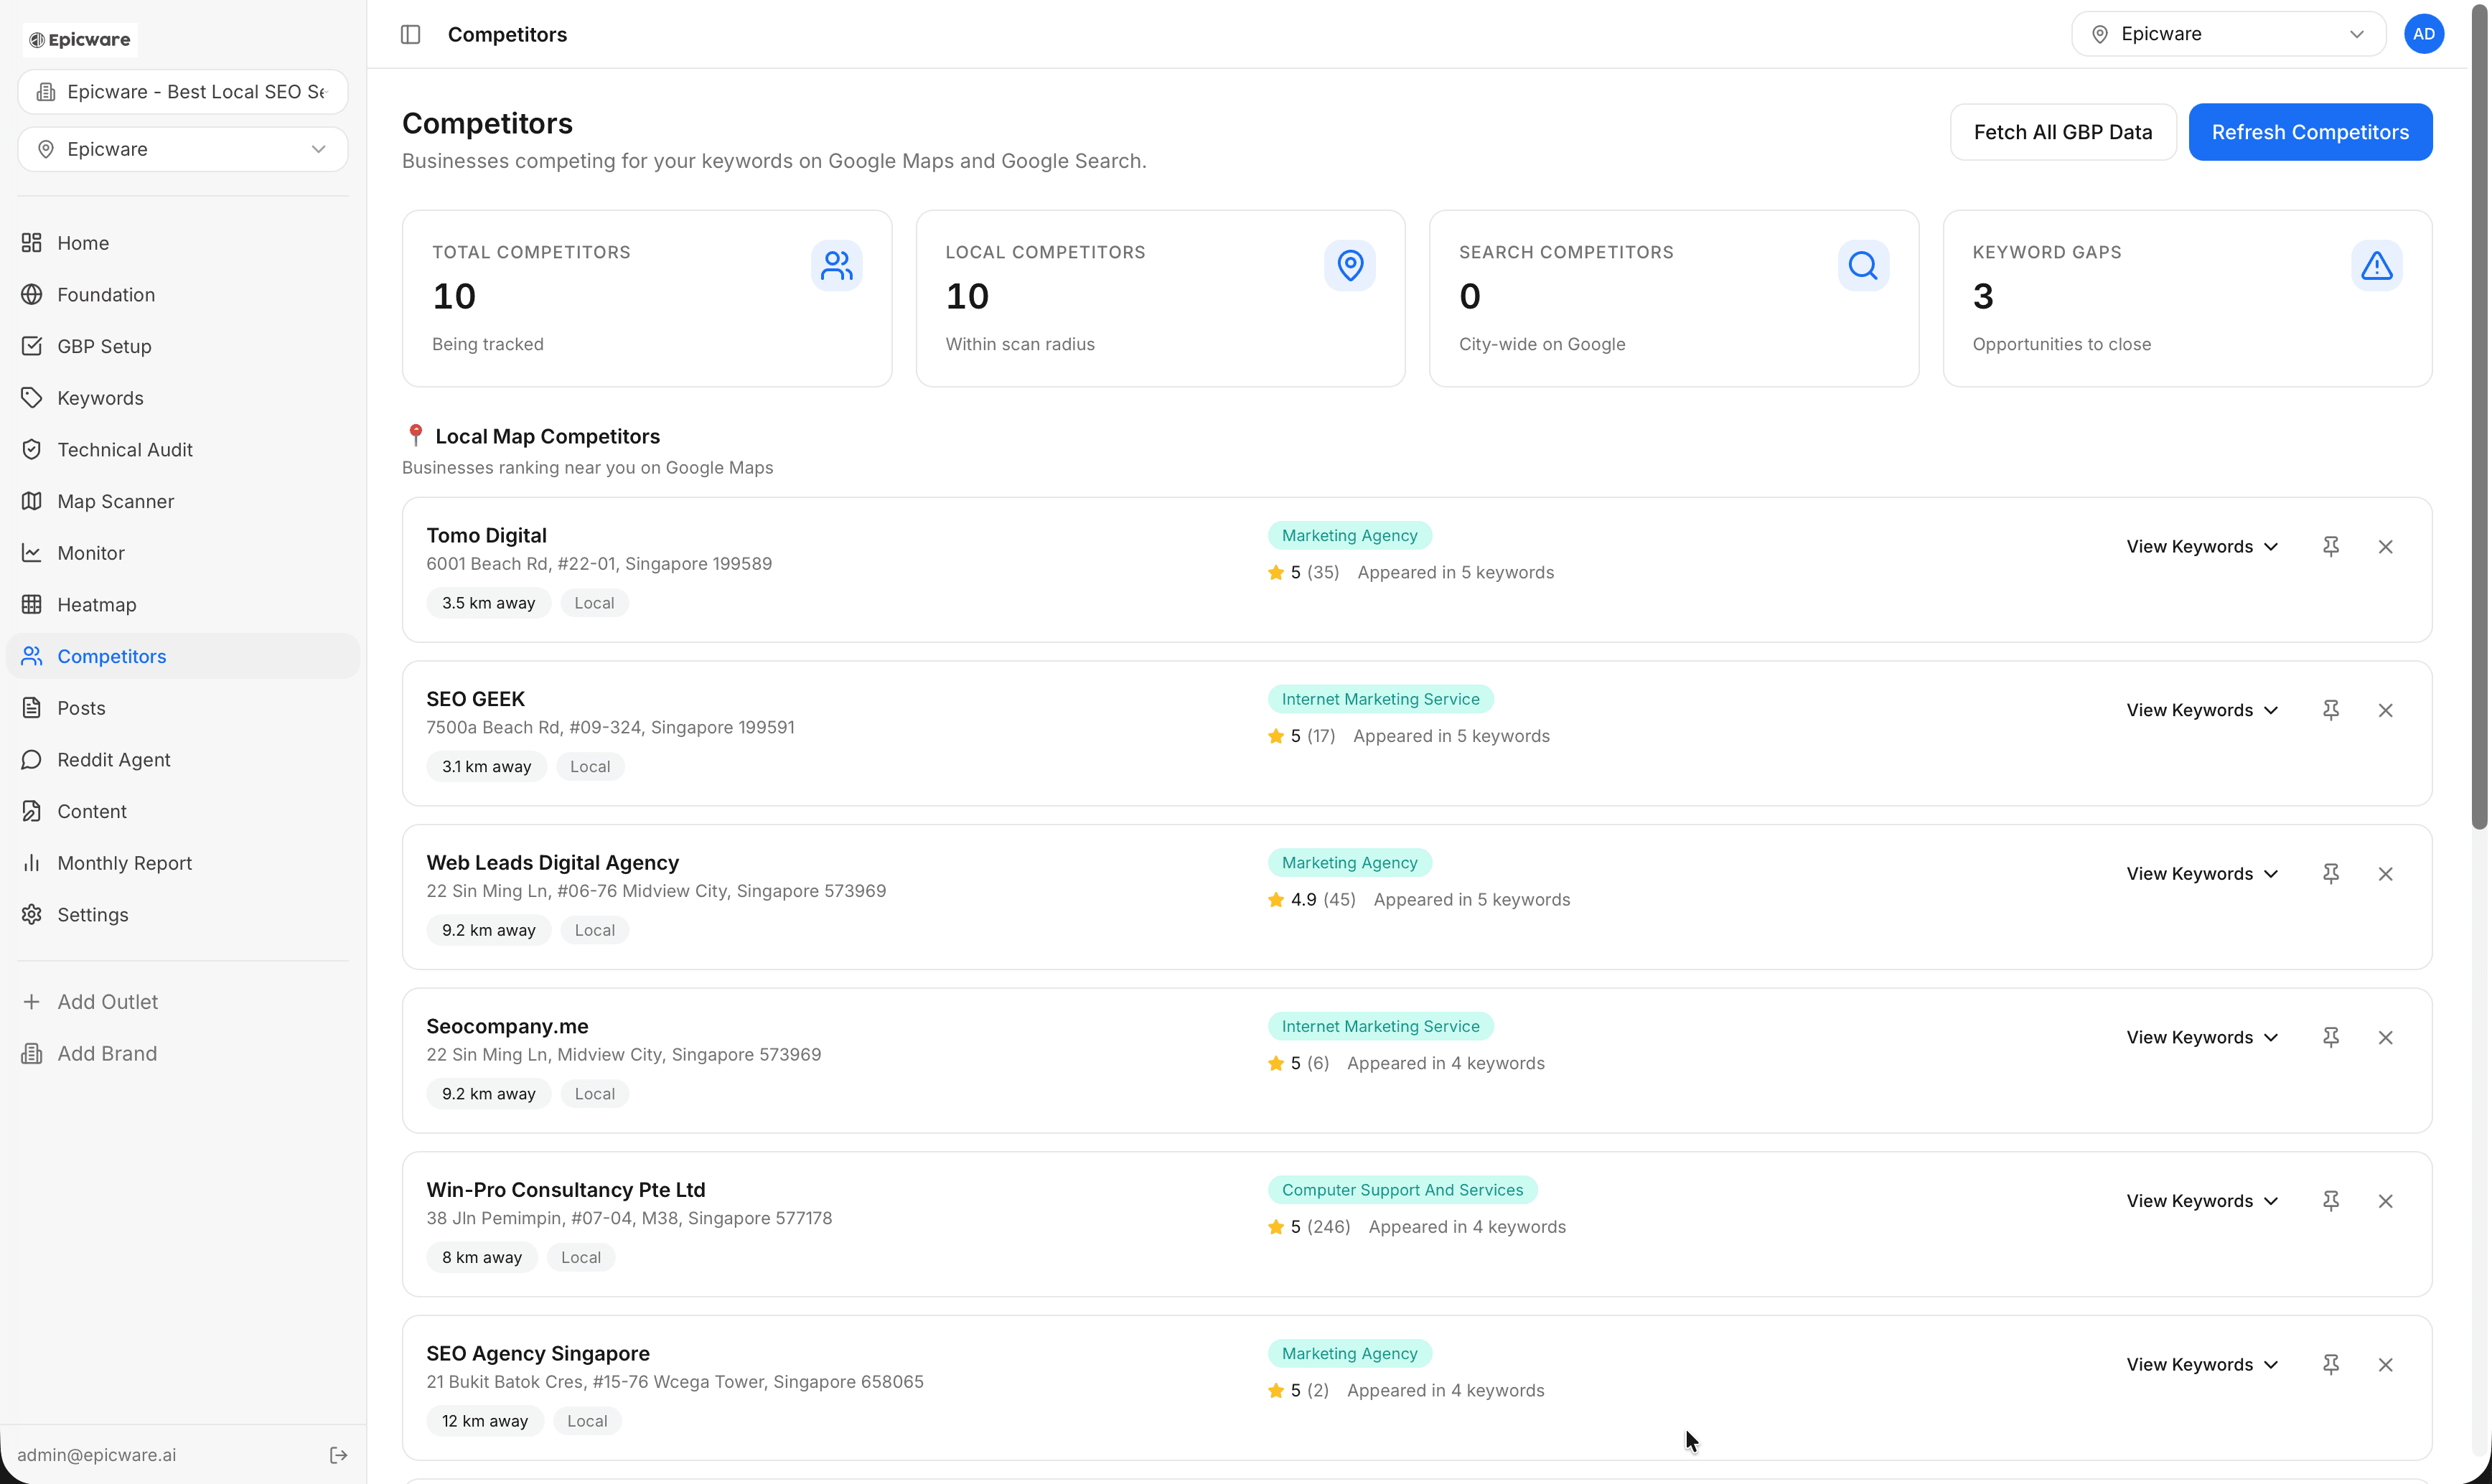Viewport: 2492px width, 1484px height.
Task: Click the Keywords tag icon
Action: [x=32, y=398]
